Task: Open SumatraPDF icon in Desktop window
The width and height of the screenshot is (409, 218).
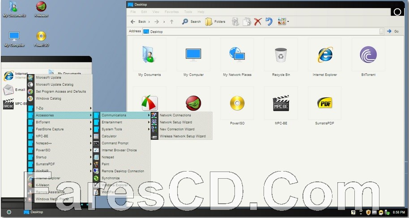Action: click(325, 103)
